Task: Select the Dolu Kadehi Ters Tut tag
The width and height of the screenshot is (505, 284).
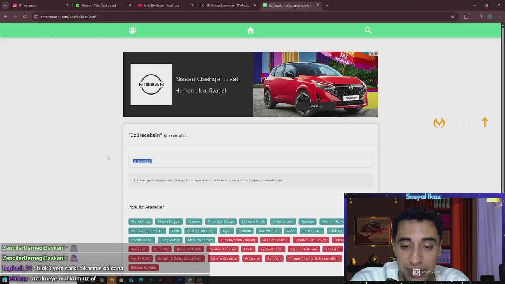Action: (x=147, y=231)
